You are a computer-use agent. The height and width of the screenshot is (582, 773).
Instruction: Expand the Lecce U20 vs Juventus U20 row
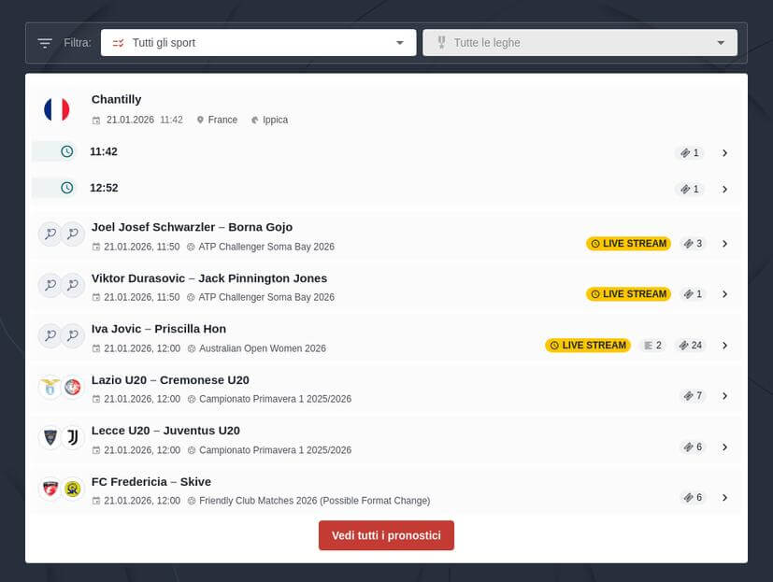[x=726, y=439]
